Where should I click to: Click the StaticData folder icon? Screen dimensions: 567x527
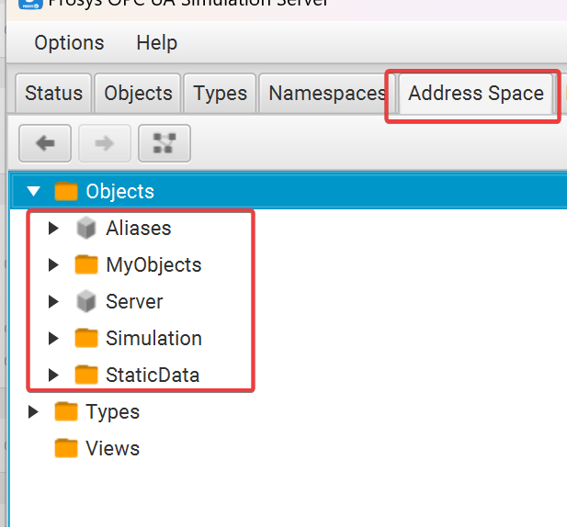point(86,375)
